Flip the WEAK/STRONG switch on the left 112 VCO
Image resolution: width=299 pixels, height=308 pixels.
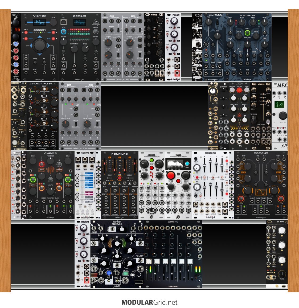(x=118, y=55)
